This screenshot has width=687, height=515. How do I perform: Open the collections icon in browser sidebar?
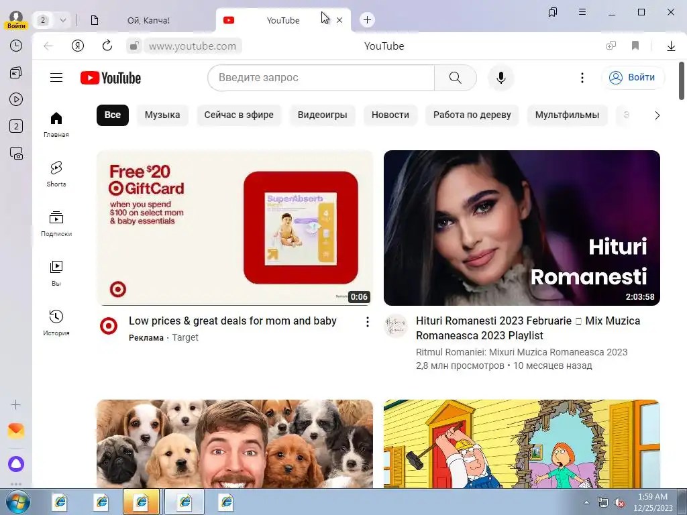[16, 72]
